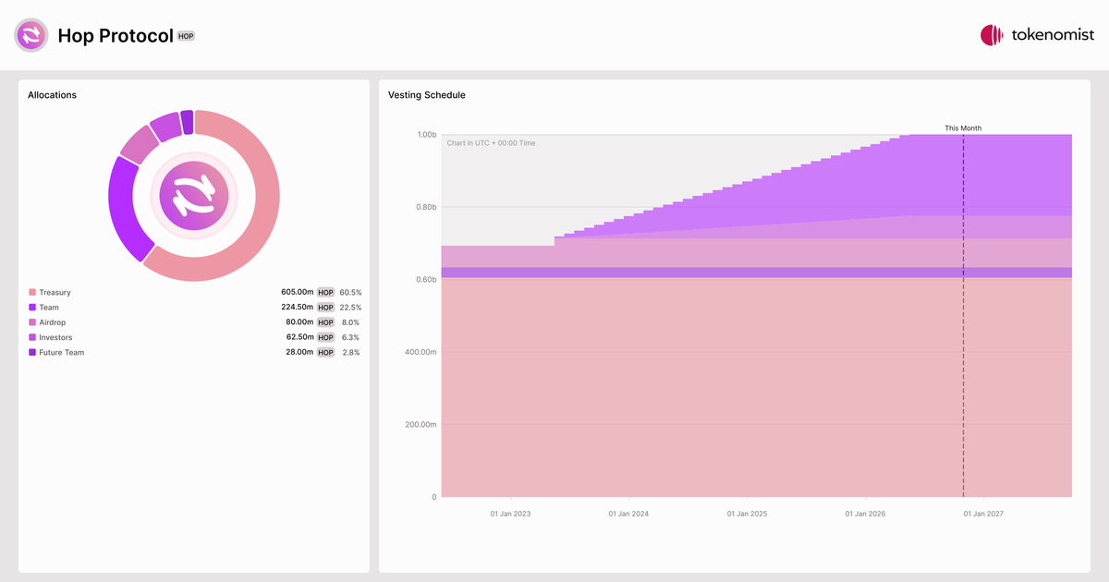Click the tokenomist logo icon
This screenshot has height=582, width=1109.
[992, 35]
